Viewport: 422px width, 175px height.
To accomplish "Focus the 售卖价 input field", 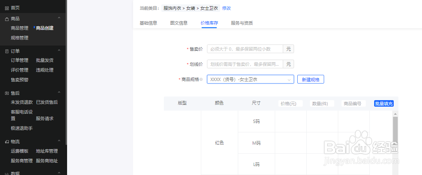I will click(245, 49).
